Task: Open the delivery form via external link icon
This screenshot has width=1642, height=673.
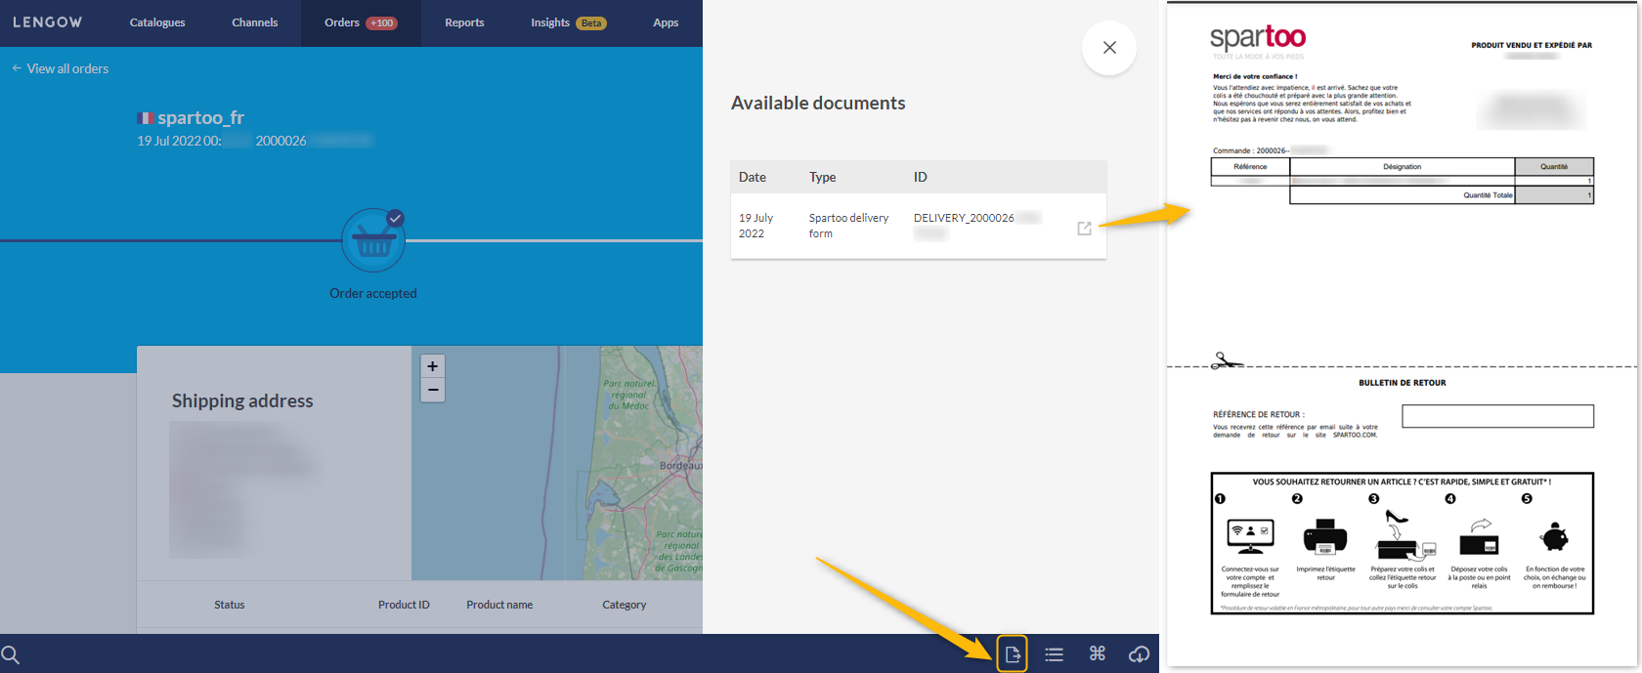Action: [1084, 228]
